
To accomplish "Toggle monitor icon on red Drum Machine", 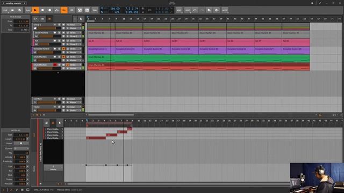I will point(68,65).
